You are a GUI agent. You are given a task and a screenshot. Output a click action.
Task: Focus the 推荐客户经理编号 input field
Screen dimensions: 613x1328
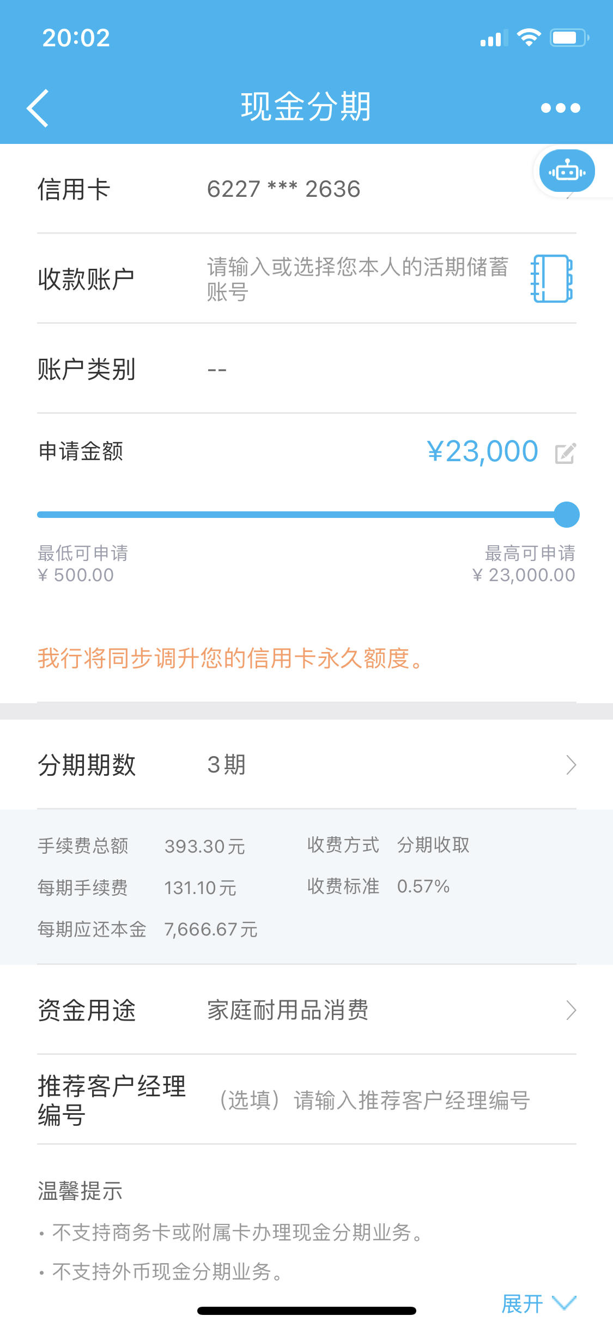[374, 1100]
